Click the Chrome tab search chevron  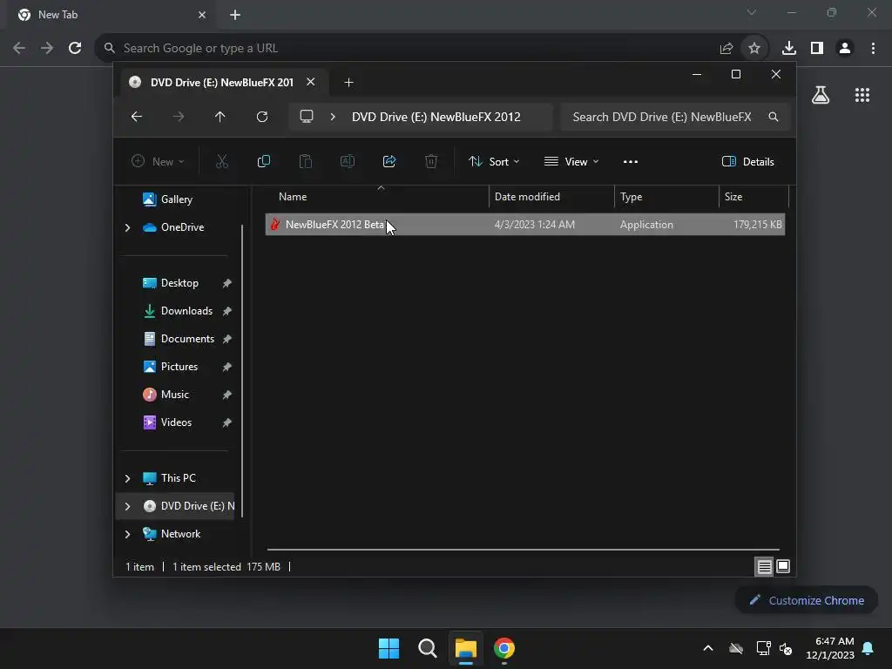coord(752,12)
